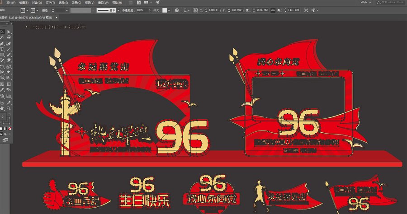Choose a transform reference point

(x=196, y=10)
